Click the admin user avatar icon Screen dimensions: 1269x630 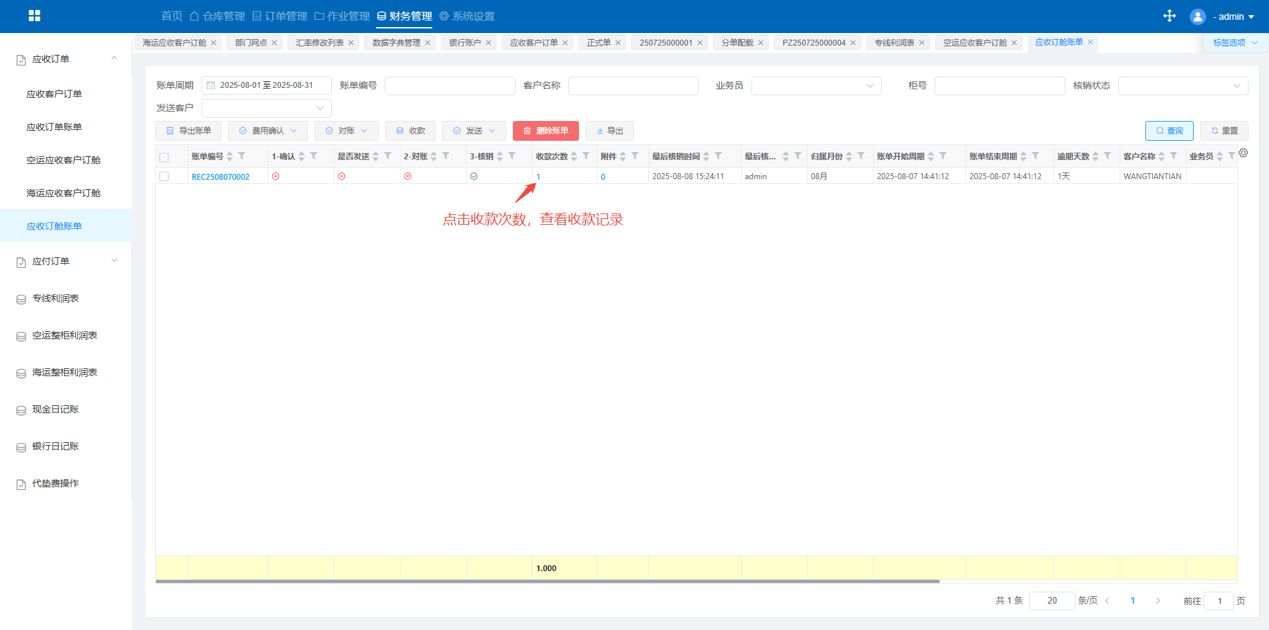tap(1197, 17)
